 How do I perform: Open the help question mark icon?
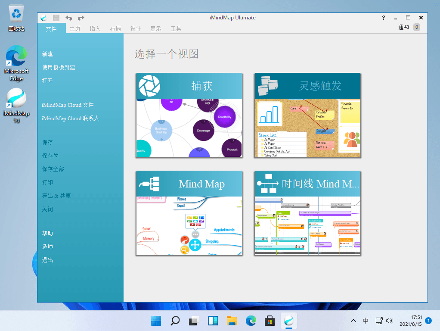(x=384, y=18)
